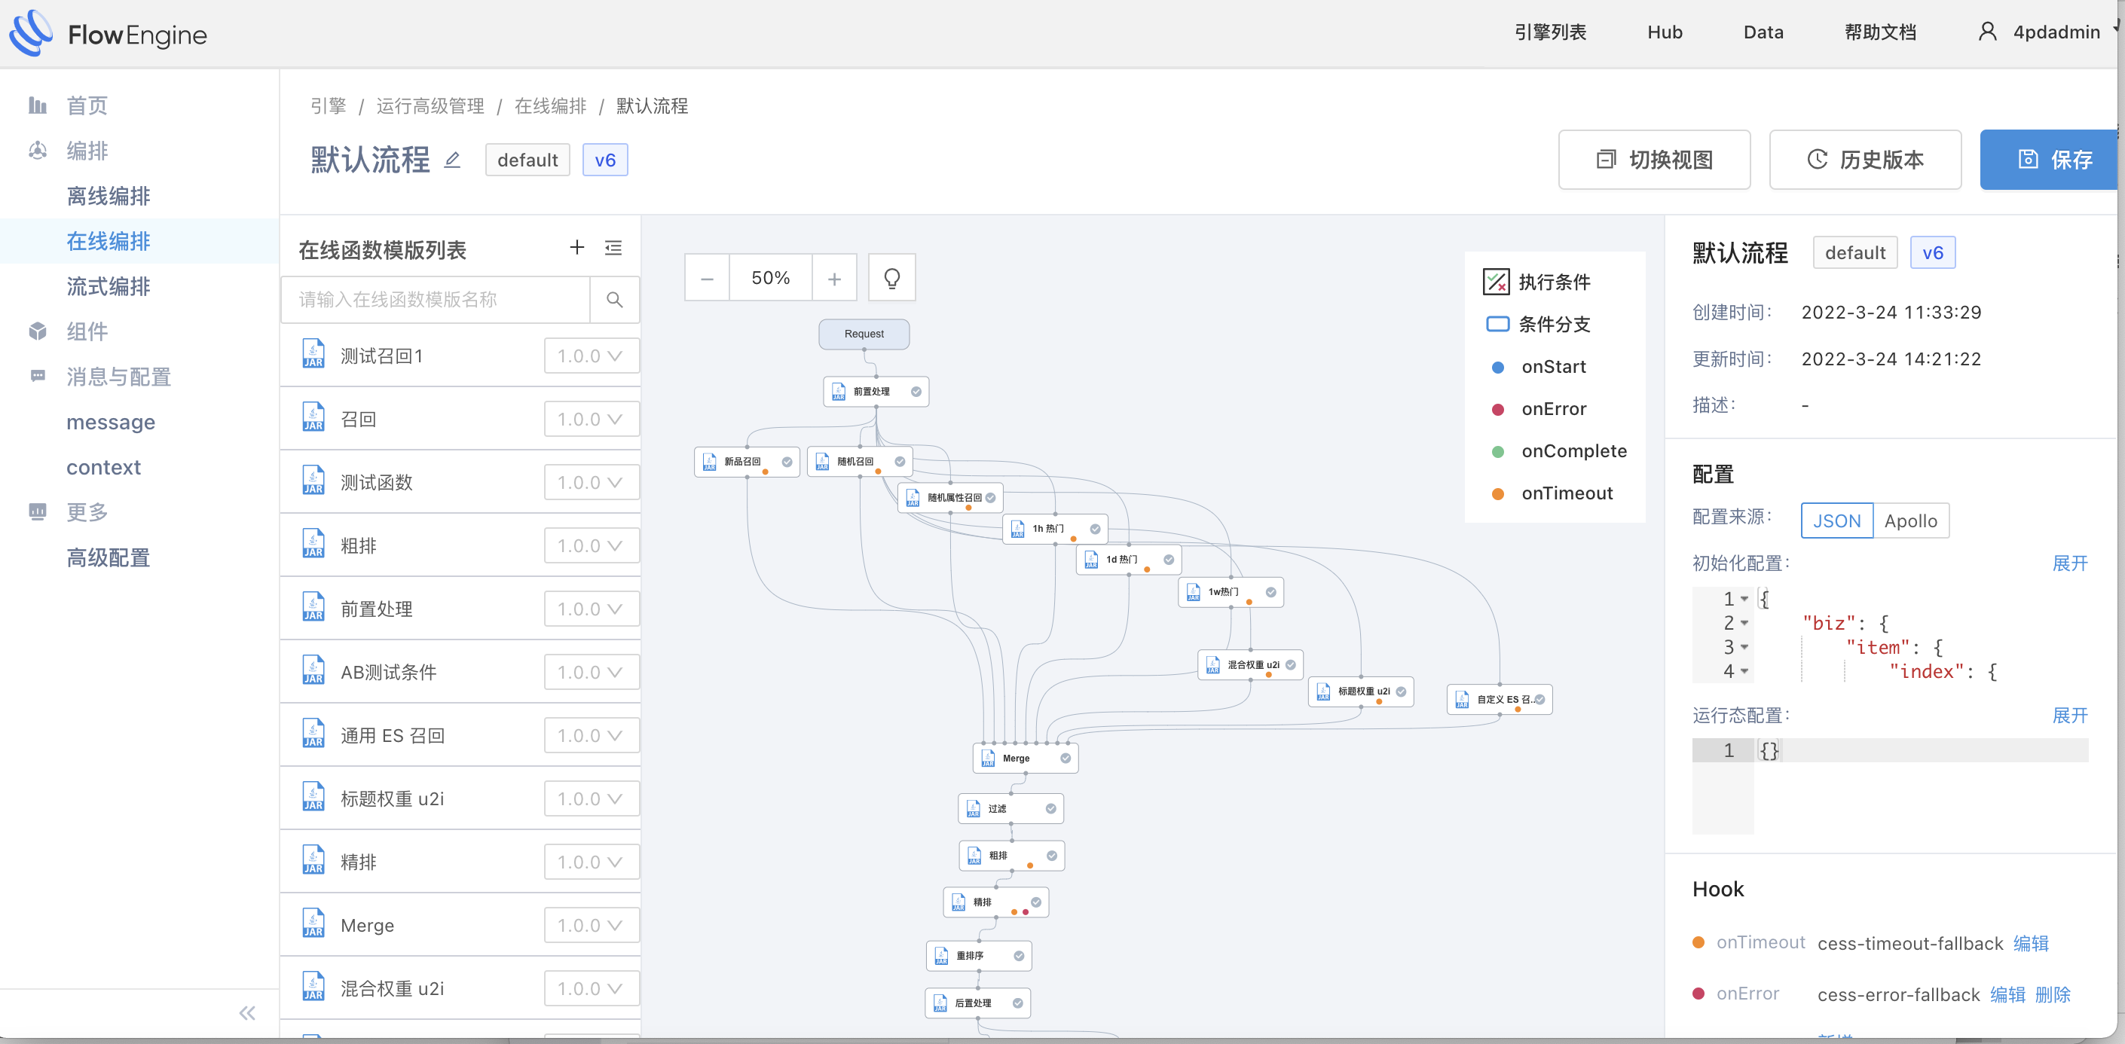
Task: Collapse the "biz" line fold arrow
Action: pyautogui.click(x=1744, y=624)
